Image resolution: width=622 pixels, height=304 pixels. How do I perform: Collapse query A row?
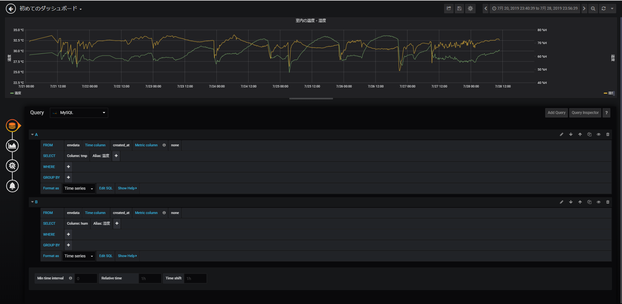coord(32,134)
